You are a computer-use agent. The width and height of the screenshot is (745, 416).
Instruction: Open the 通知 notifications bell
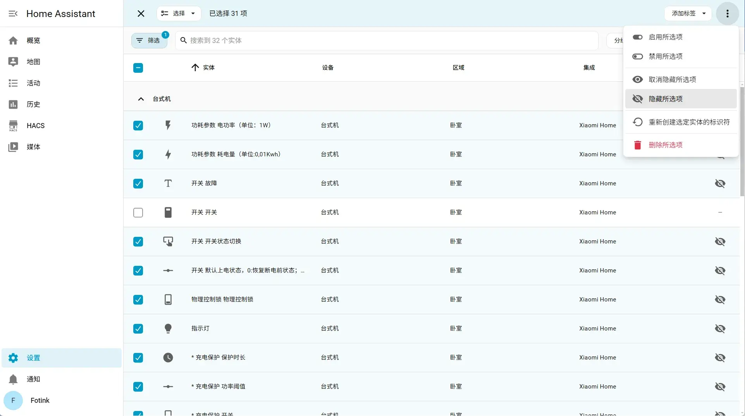coord(13,379)
